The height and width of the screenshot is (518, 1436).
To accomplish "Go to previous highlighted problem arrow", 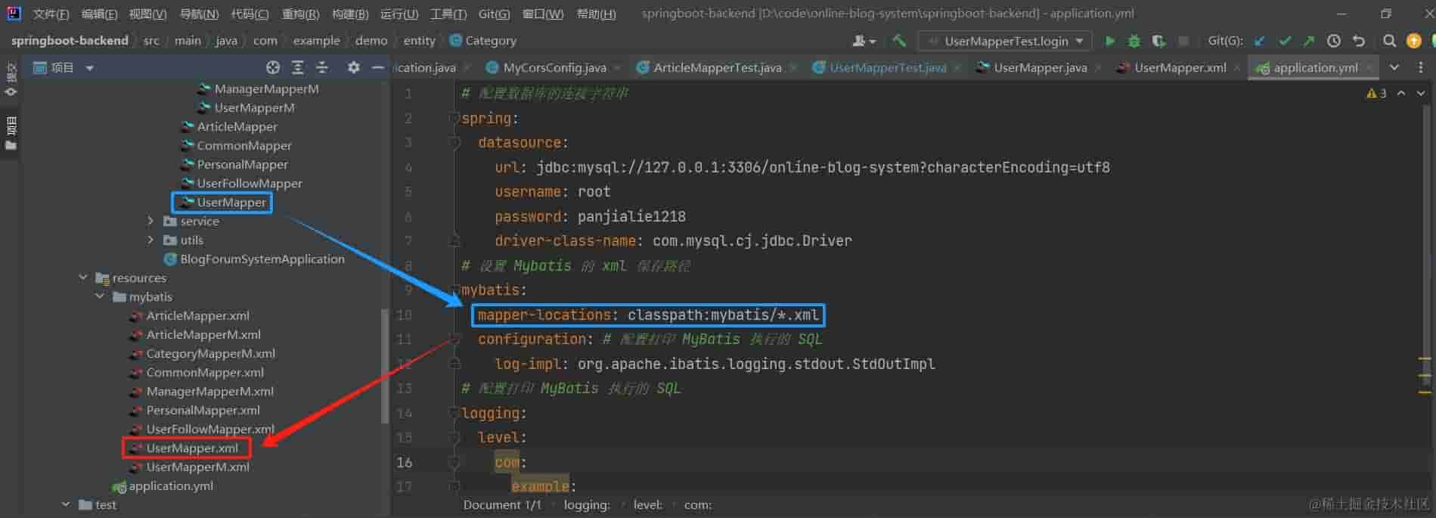I will pyautogui.click(x=1401, y=93).
